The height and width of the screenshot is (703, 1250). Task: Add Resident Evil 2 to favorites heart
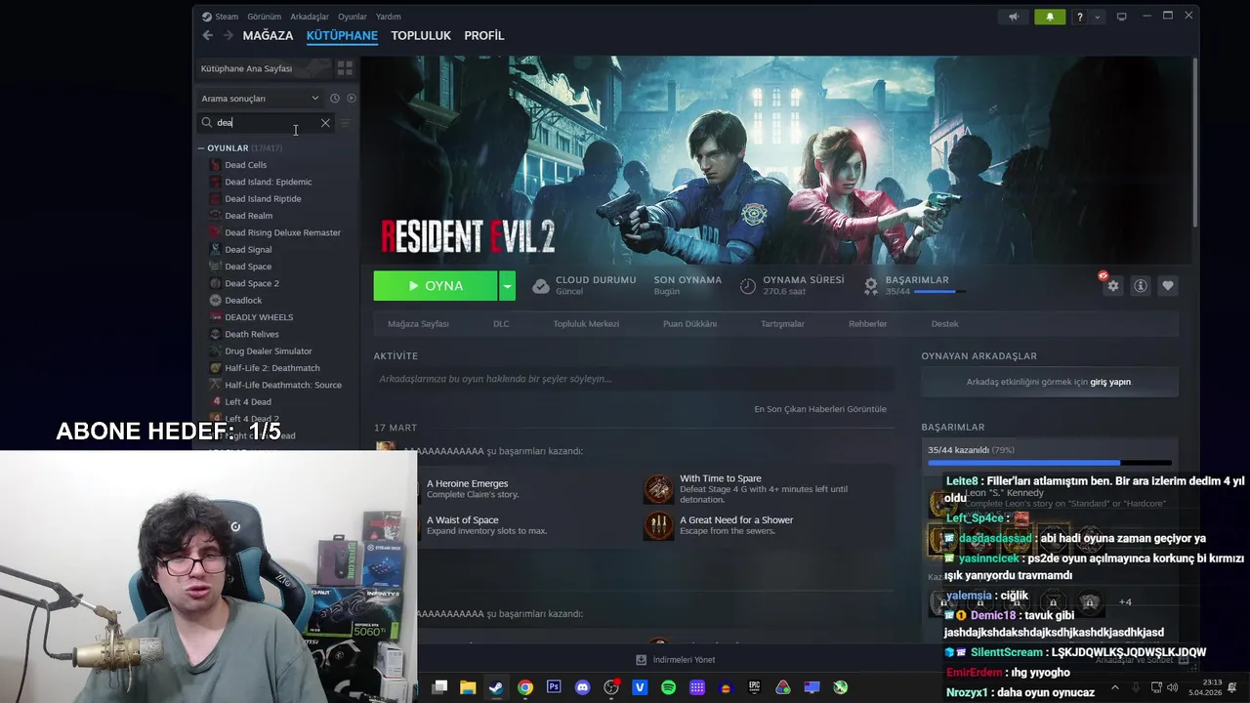tap(1167, 286)
